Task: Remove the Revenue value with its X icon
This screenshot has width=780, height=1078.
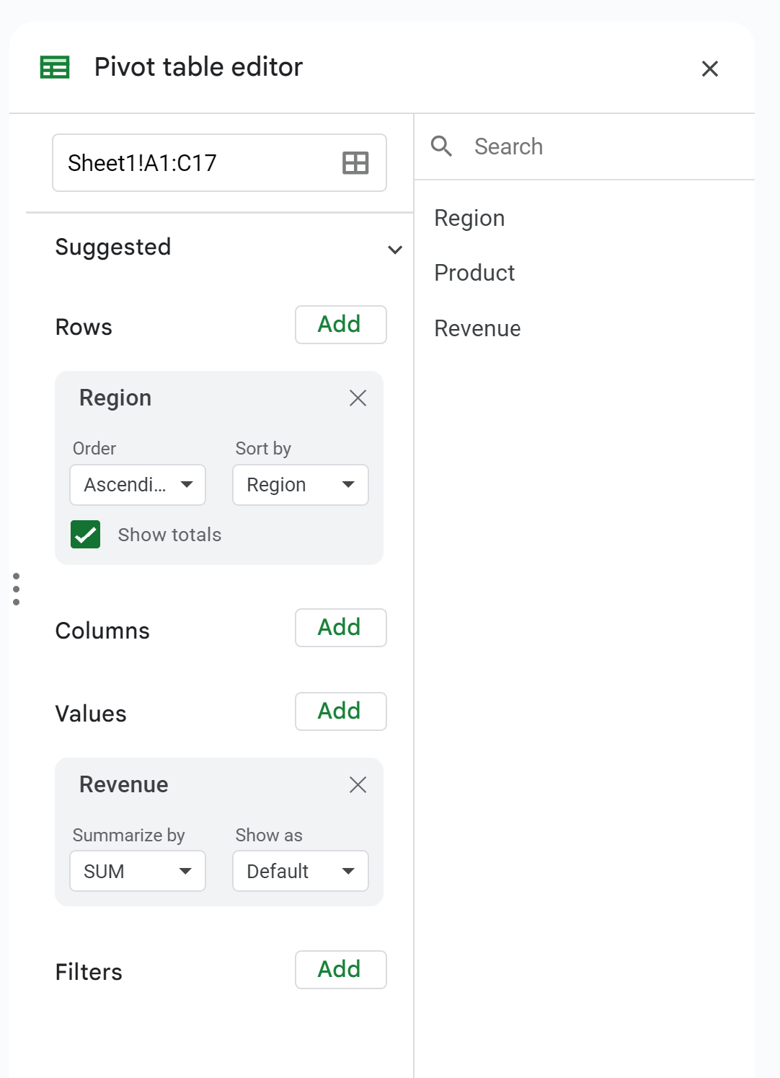Action: [x=358, y=784]
